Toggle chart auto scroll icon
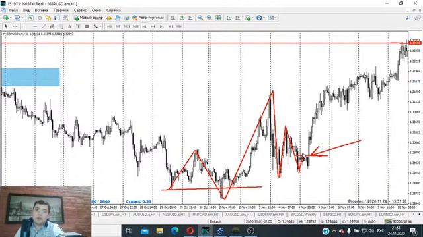Screen dimensions: 423x237 coord(229,18)
